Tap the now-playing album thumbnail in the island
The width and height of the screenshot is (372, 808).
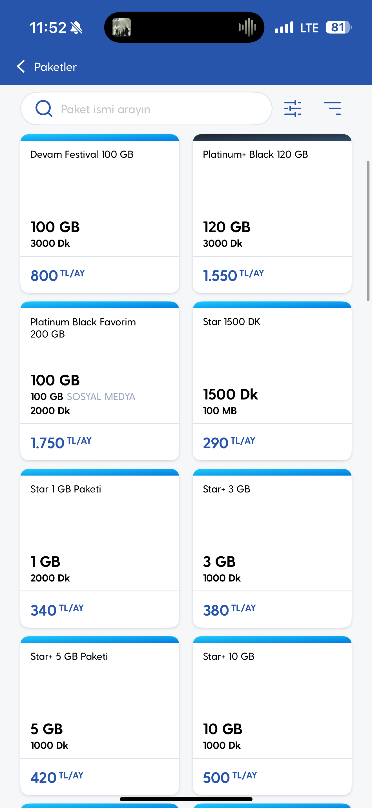pyautogui.click(x=122, y=27)
